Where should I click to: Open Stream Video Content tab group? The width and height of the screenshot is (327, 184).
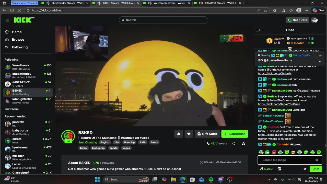point(25,3)
